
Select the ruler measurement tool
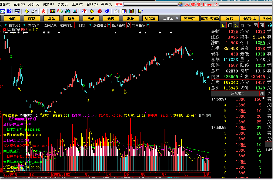(34, 11)
